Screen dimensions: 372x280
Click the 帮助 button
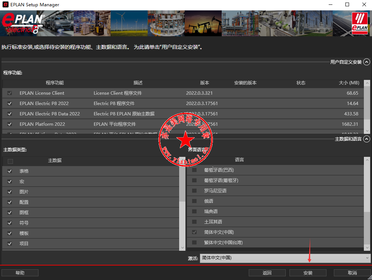tap(20, 273)
